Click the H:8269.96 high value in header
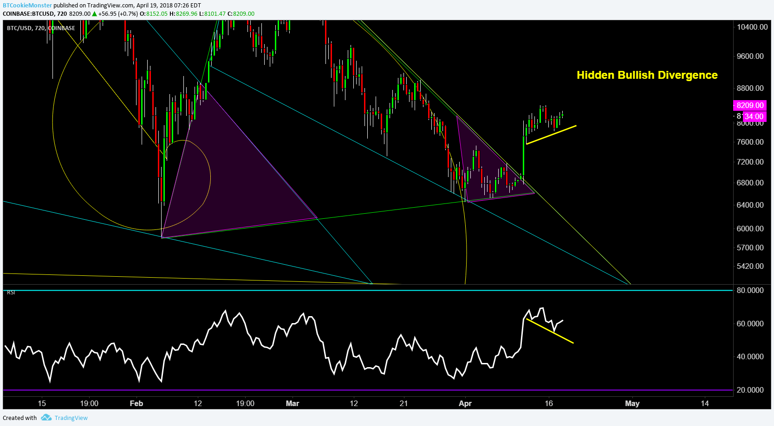 (183, 13)
